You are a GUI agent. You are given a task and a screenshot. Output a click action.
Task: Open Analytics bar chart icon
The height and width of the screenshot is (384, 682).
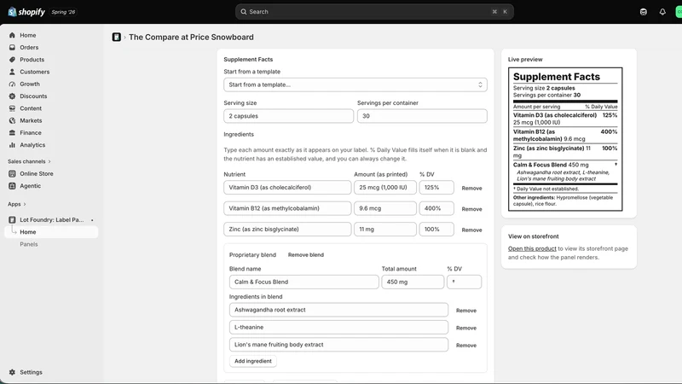pyautogui.click(x=12, y=145)
